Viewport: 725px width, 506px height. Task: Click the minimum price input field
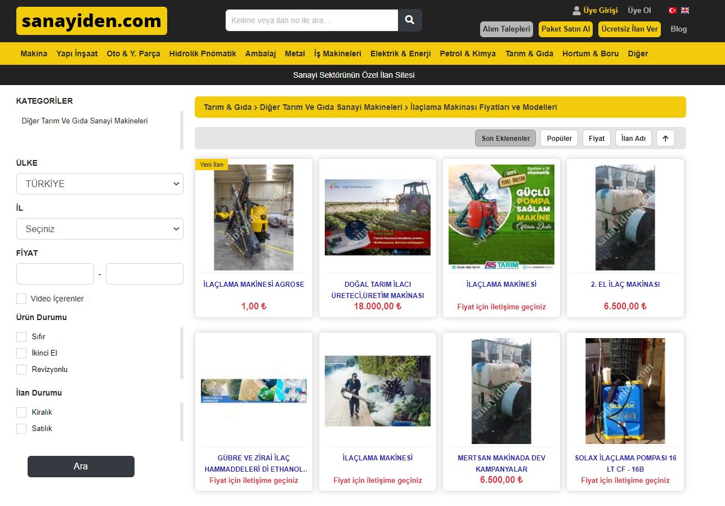tap(55, 274)
